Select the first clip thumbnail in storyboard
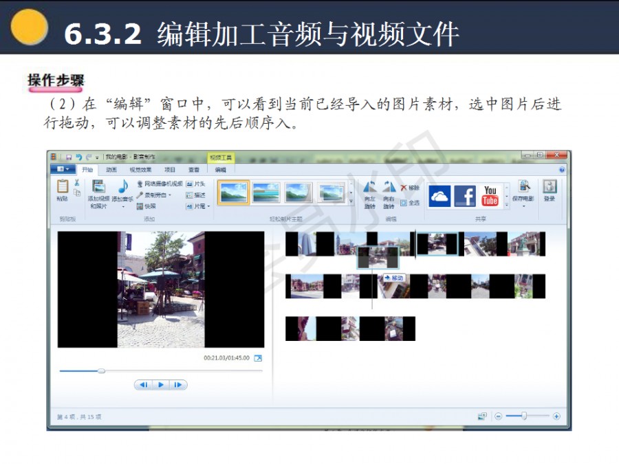Screen dimensions: 619x464 (x=301, y=244)
